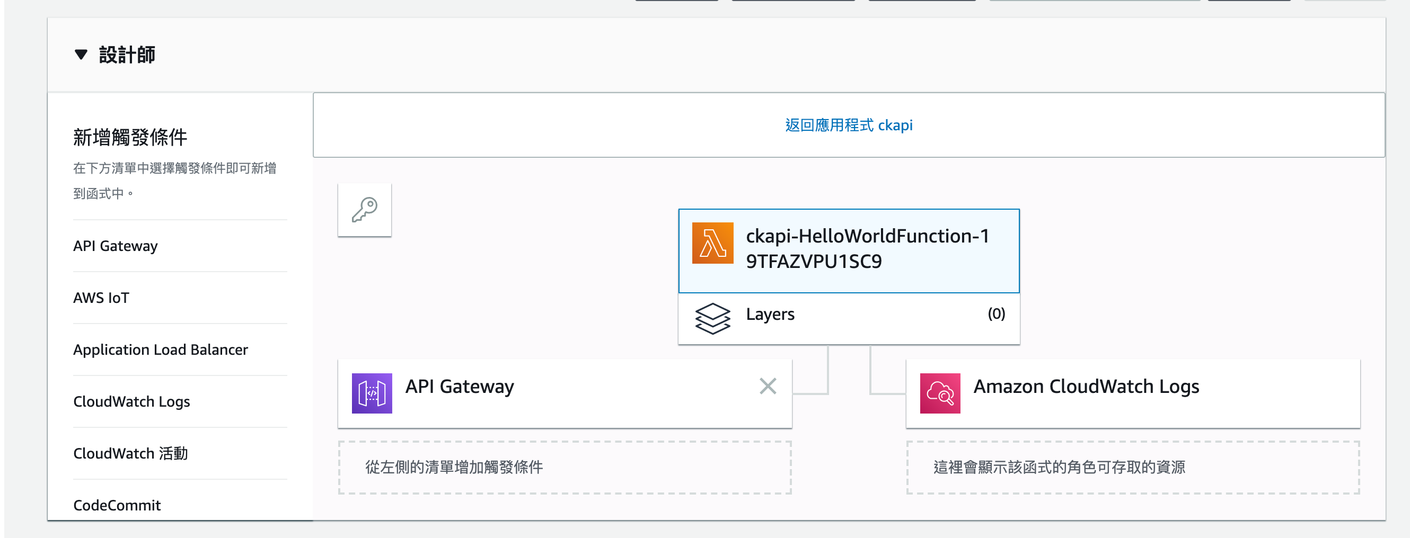Remove the API Gateway trigger with X
The image size is (1410, 538).
[x=768, y=386]
